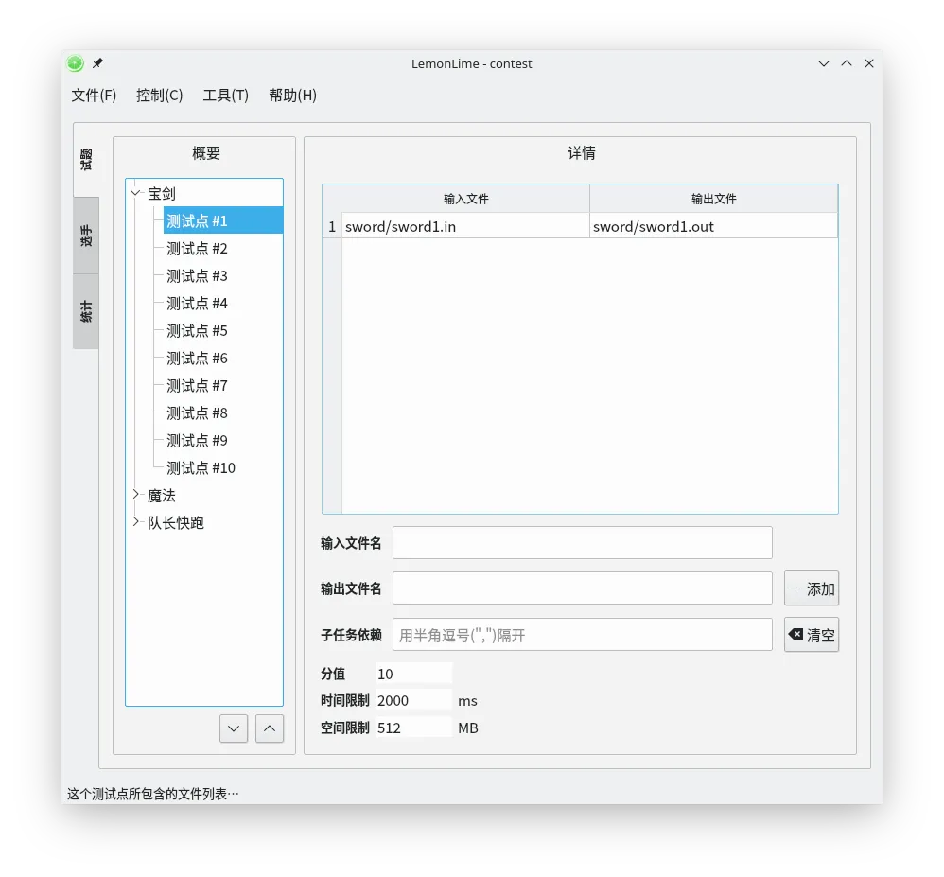
Task: Click the pin window icon
Action: pyautogui.click(x=97, y=63)
